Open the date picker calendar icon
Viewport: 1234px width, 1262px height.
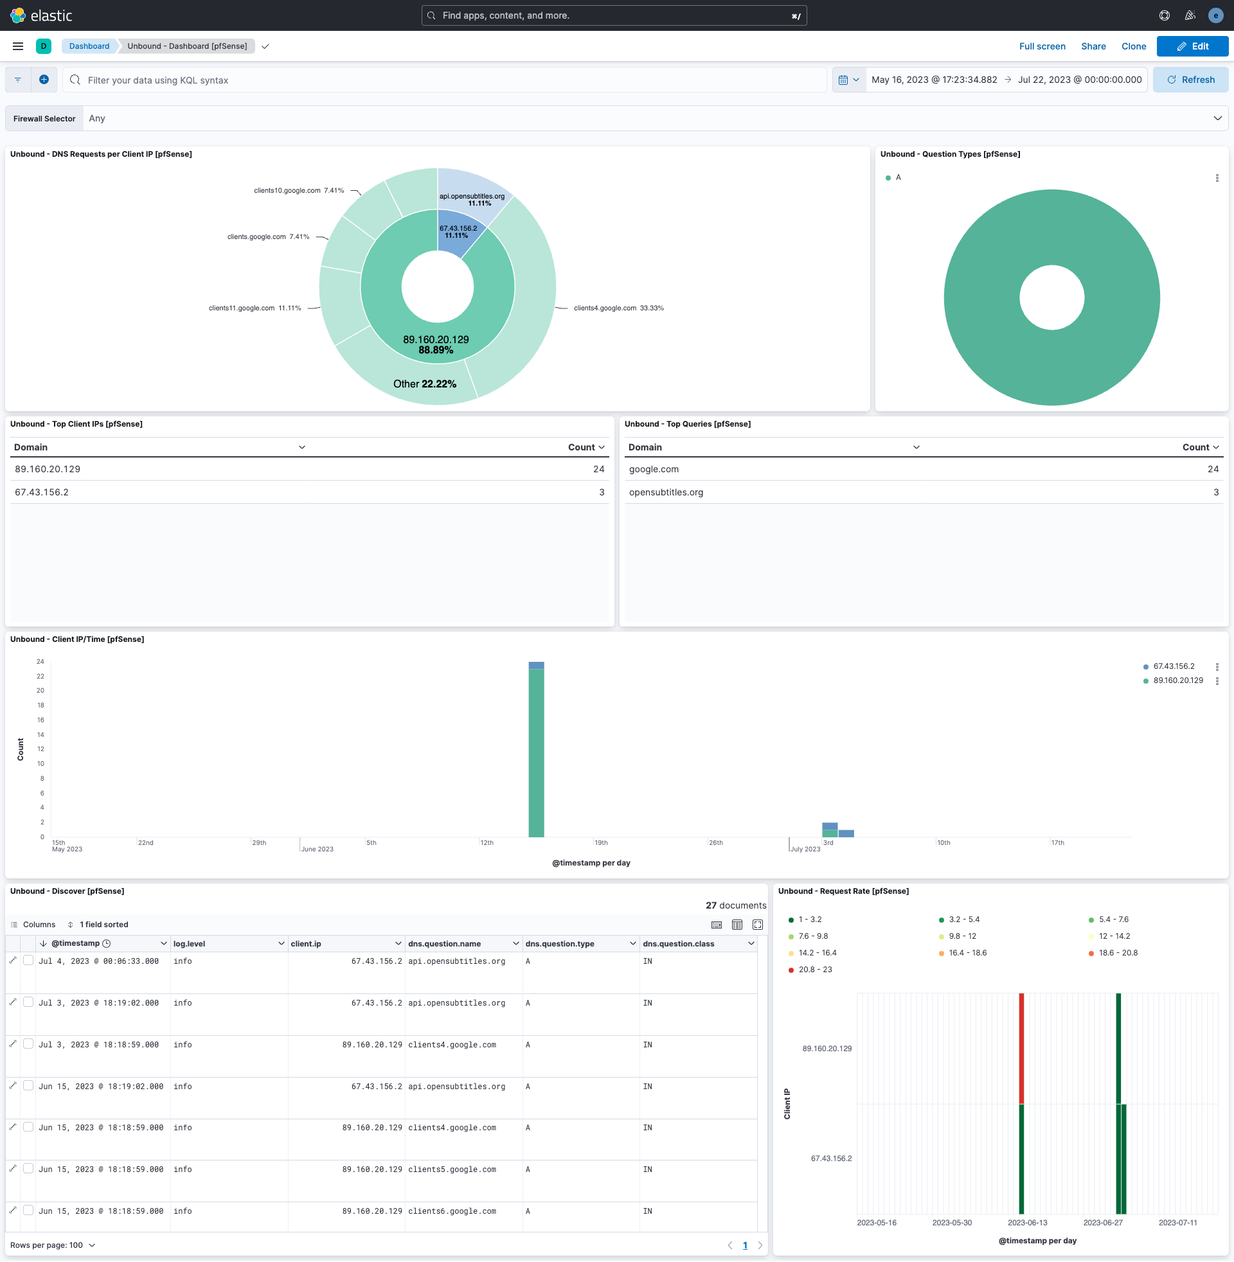845,79
